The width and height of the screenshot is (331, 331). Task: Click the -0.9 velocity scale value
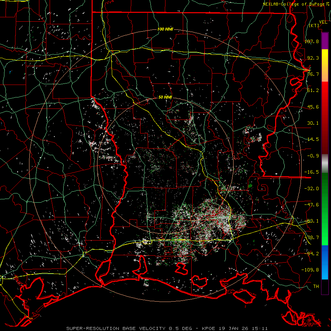click(x=313, y=156)
